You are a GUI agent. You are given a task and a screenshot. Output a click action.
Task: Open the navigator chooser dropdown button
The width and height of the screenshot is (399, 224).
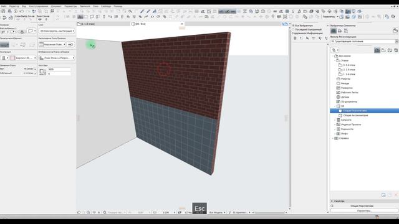(335, 50)
